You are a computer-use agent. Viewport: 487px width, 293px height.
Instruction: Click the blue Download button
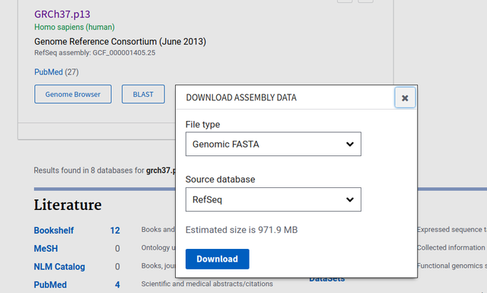(x=218, y=259)
